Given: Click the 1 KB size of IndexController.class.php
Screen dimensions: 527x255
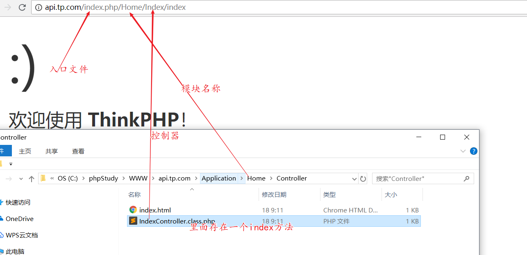Looking at the screenshot, I should (x=412, y=221).
